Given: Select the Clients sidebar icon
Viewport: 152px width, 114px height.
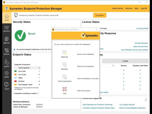Looking at the screenshot, I should tap(7, 62).
